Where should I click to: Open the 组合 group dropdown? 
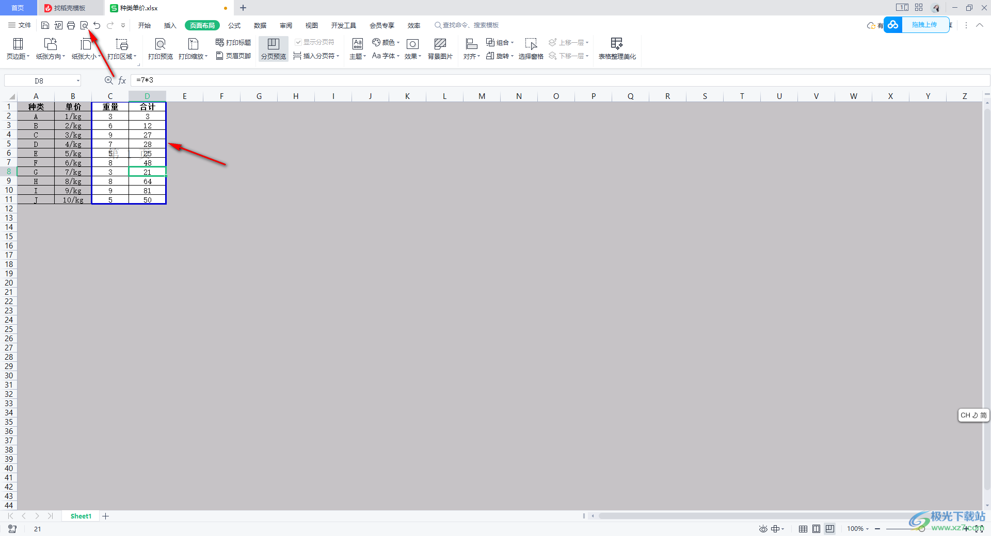pos(500,42)
